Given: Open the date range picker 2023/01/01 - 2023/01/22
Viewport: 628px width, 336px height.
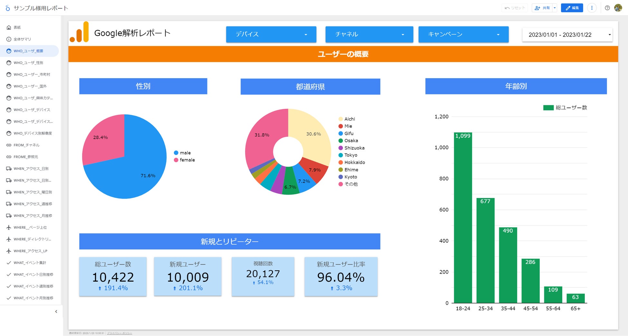Looking at the screenshot, I should pyautogui.click(x=567, y=35).
